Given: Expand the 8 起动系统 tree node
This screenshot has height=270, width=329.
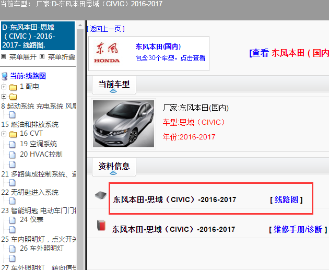Looking at the screenshot, I should click(x=4, y=96).
